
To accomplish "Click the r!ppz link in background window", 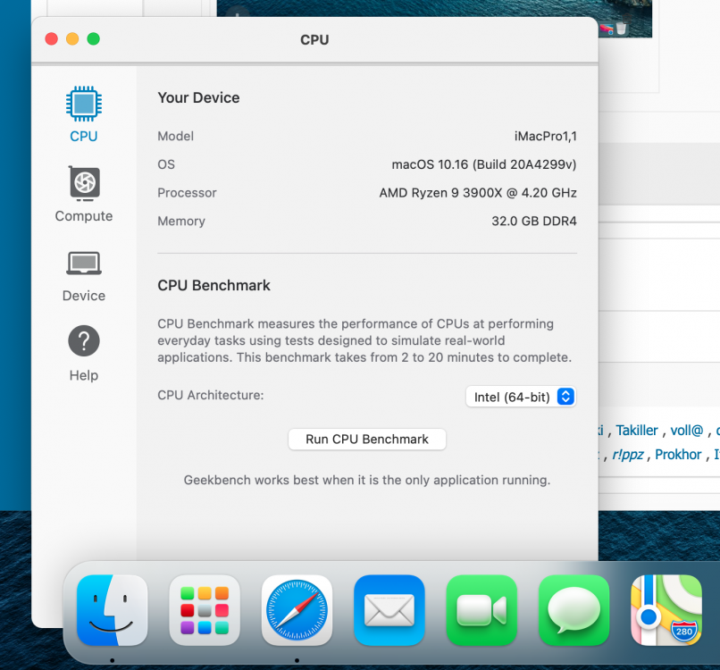I will [628, 455].
